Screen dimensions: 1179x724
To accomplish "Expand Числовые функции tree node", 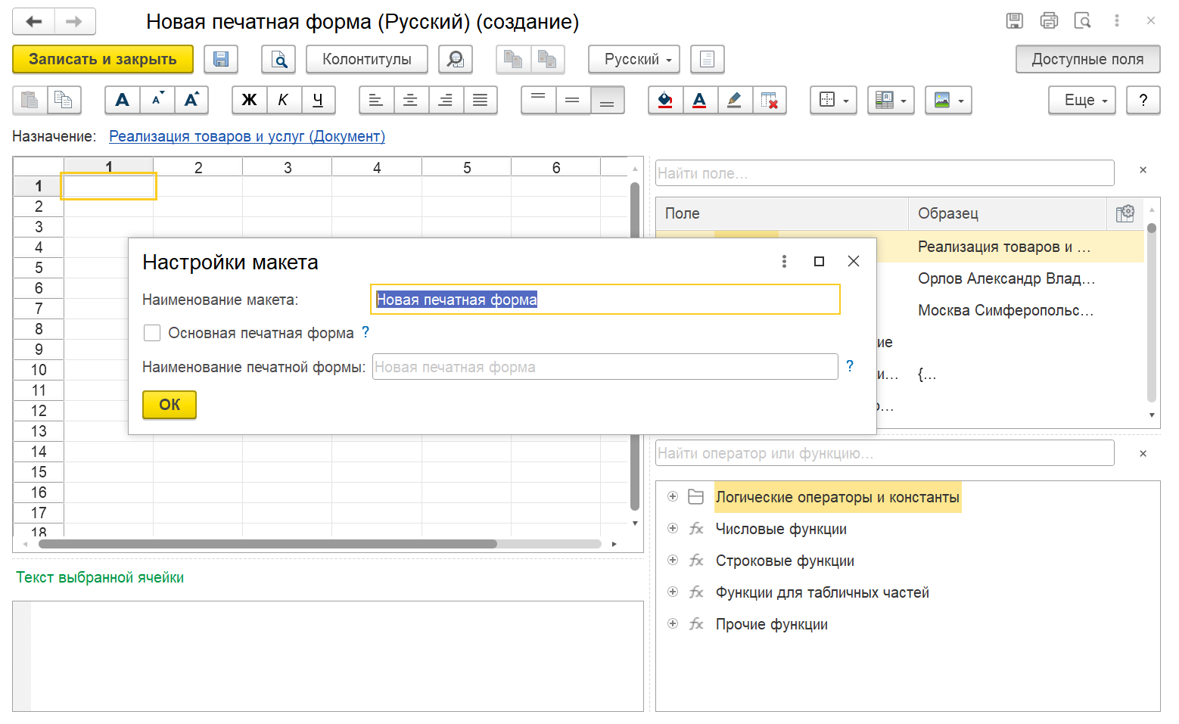I will point(673,529).
